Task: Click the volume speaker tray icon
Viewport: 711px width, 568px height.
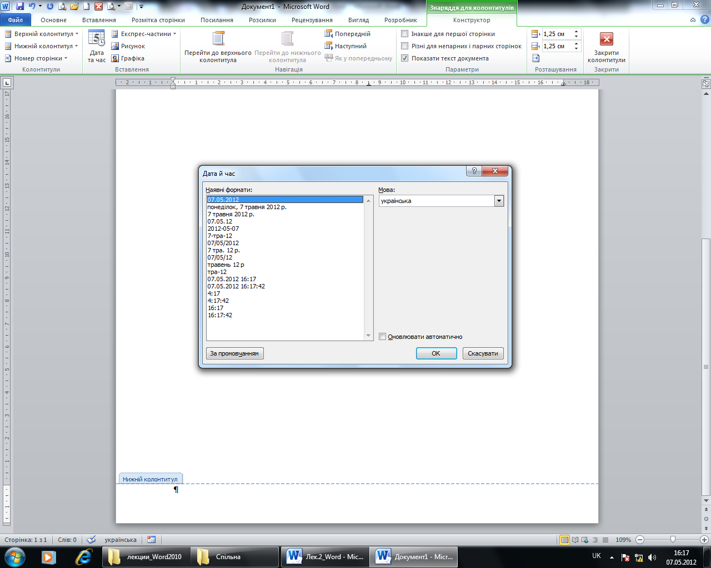Action: pyautogui.click(x=652, y=557)
